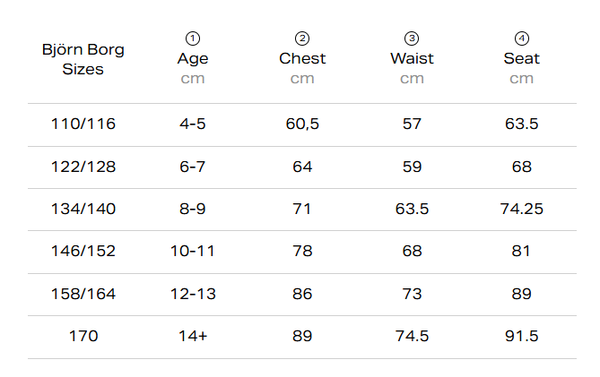Viewport: 600px width, 377px height.
Task: Click the Seat column header
Action: click(522, 58)
